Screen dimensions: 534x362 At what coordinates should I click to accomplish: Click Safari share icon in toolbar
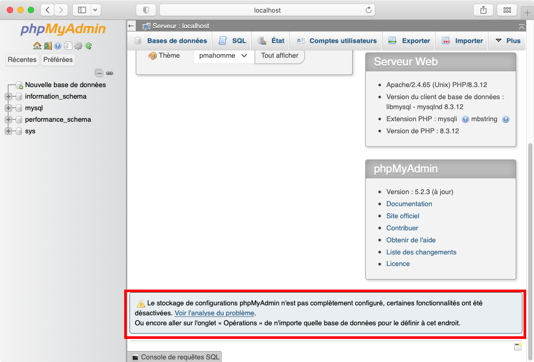483,10
